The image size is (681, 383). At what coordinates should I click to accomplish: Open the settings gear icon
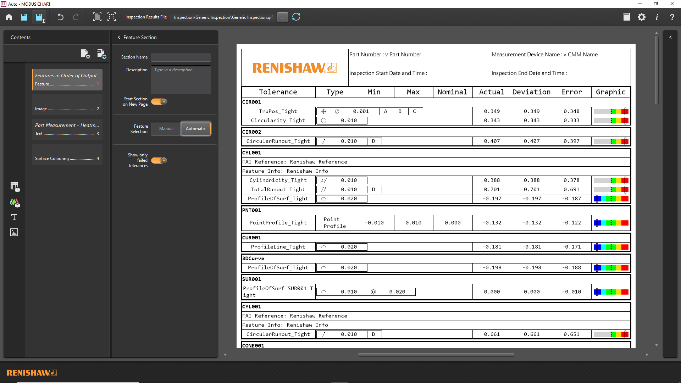click(x=641, y=17)
